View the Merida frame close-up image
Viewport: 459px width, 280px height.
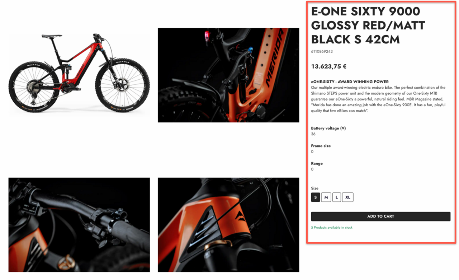(228, 75)
